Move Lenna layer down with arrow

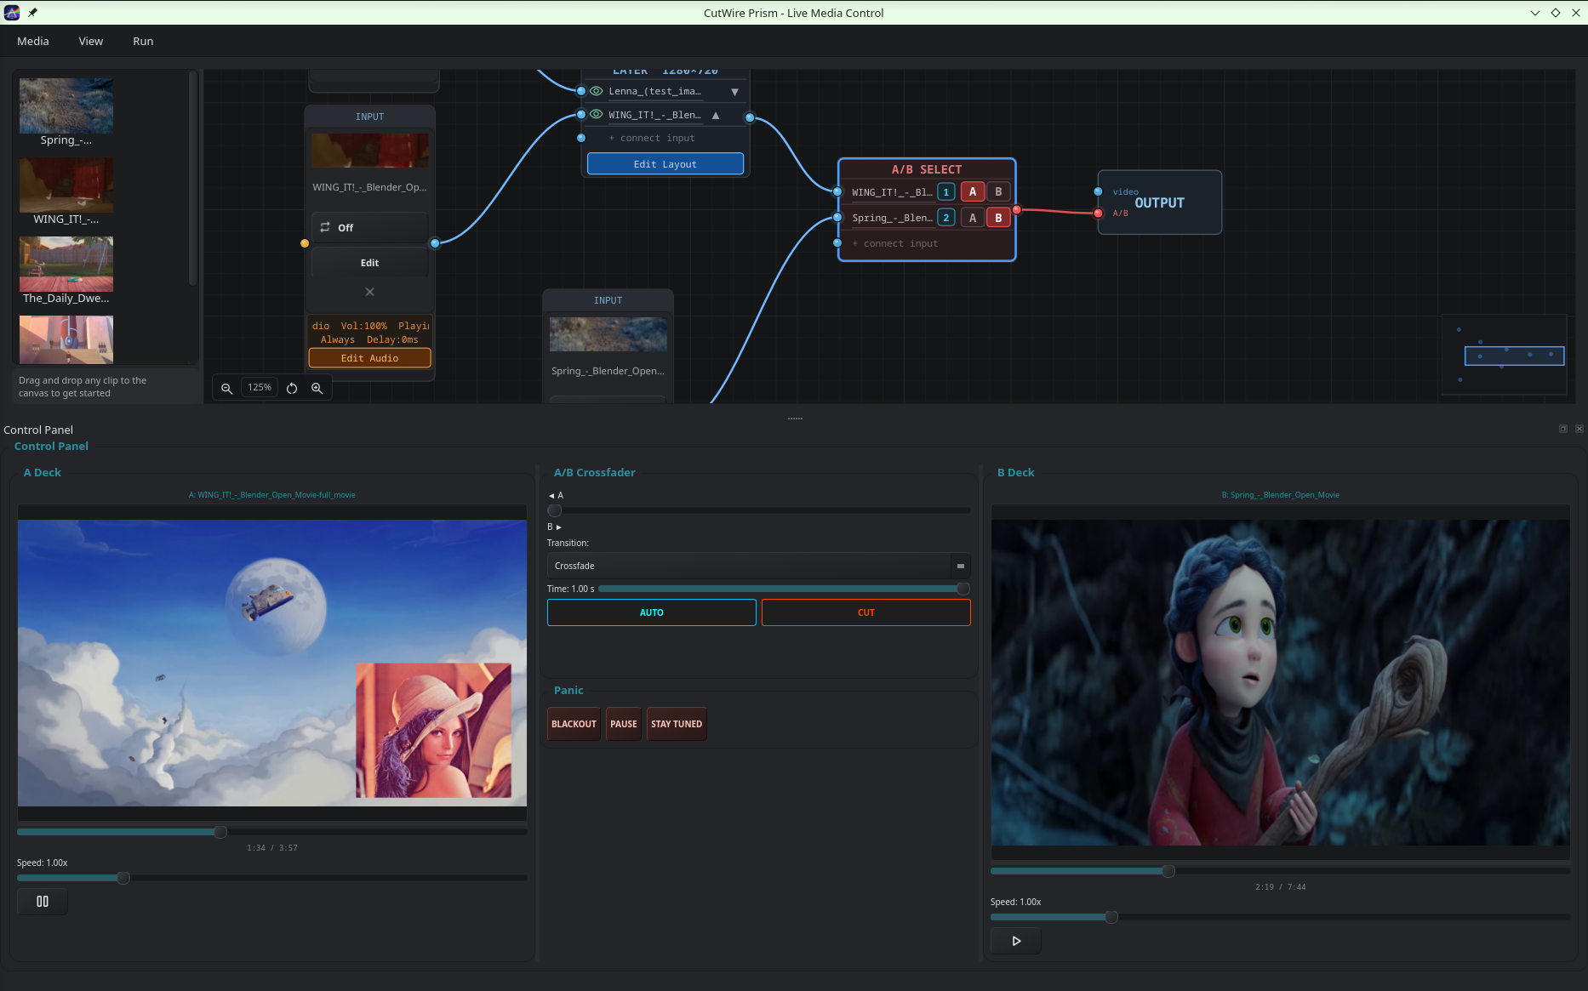click(734, 92)
